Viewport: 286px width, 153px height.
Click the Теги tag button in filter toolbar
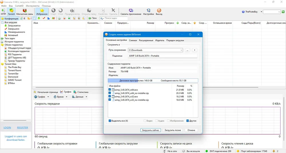coord(93,18)
